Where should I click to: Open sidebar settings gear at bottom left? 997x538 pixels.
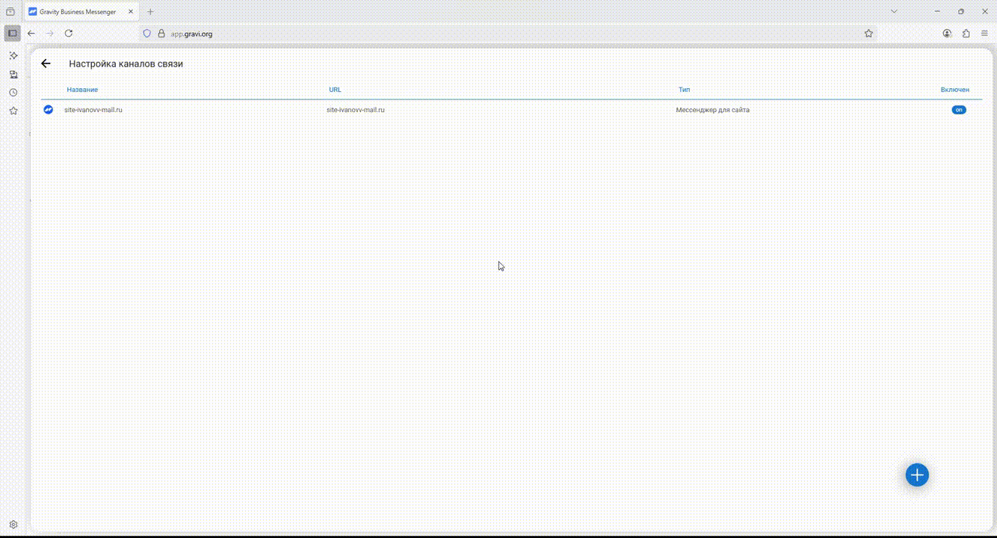pos(13,525)
